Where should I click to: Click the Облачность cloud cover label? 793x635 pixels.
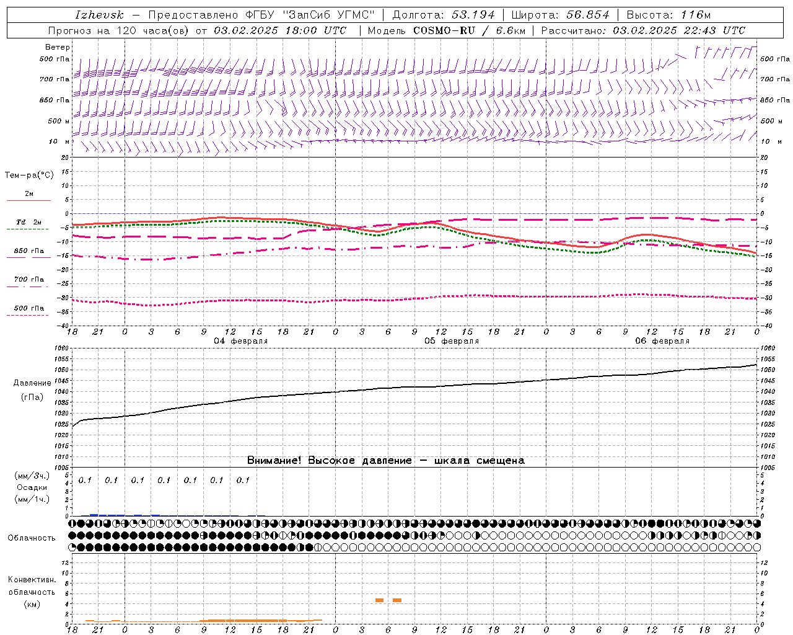click(32, 538)
